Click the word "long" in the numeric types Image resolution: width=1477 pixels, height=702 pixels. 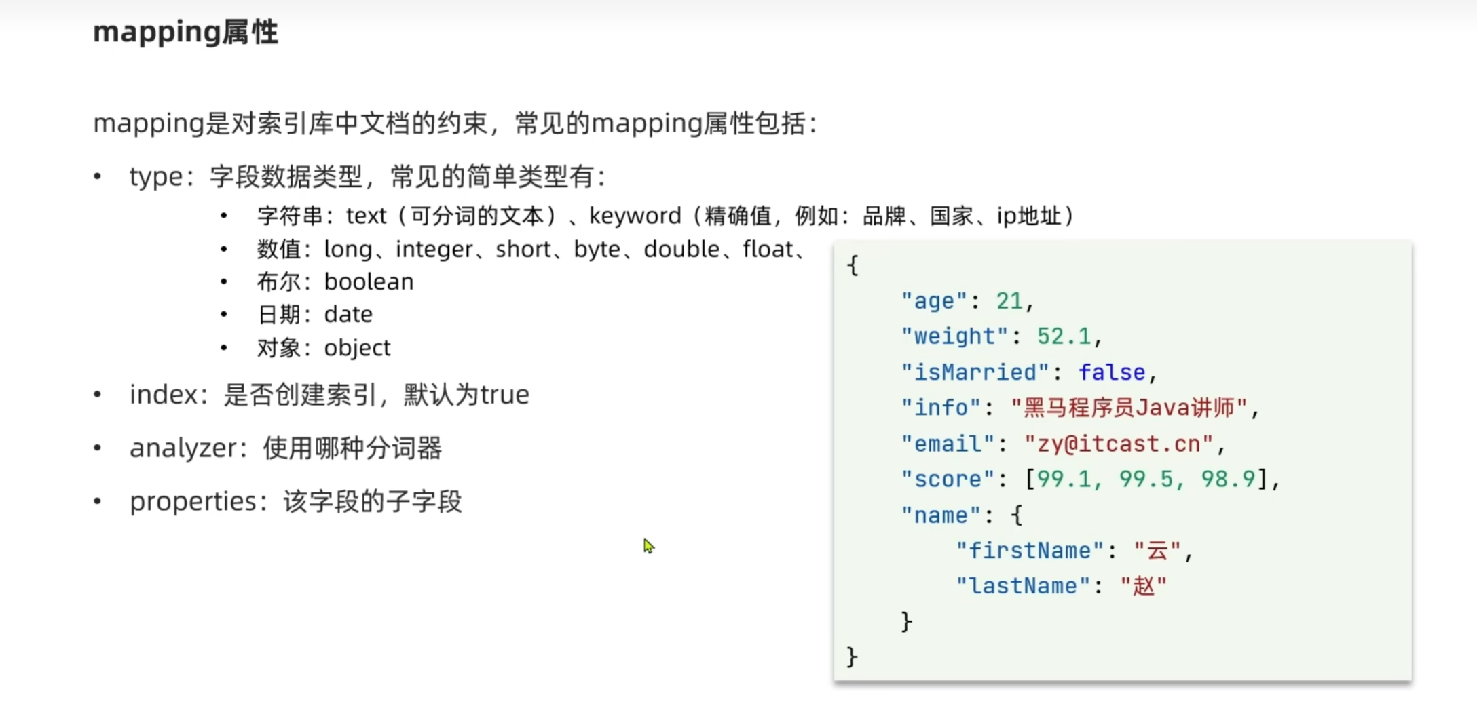coord(348,250)
